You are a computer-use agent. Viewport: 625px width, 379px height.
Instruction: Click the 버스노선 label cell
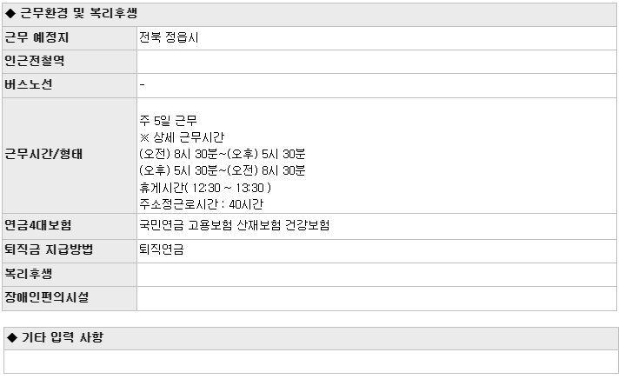pyautogui.click(x=70, y=86)
